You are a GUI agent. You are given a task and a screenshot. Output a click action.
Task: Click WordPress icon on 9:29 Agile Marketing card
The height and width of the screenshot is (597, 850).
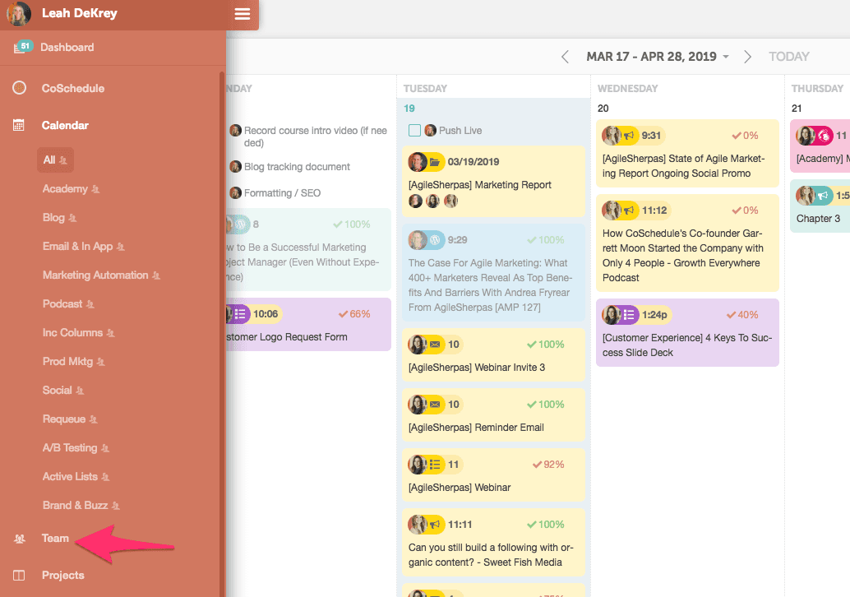tap(435, 239)
